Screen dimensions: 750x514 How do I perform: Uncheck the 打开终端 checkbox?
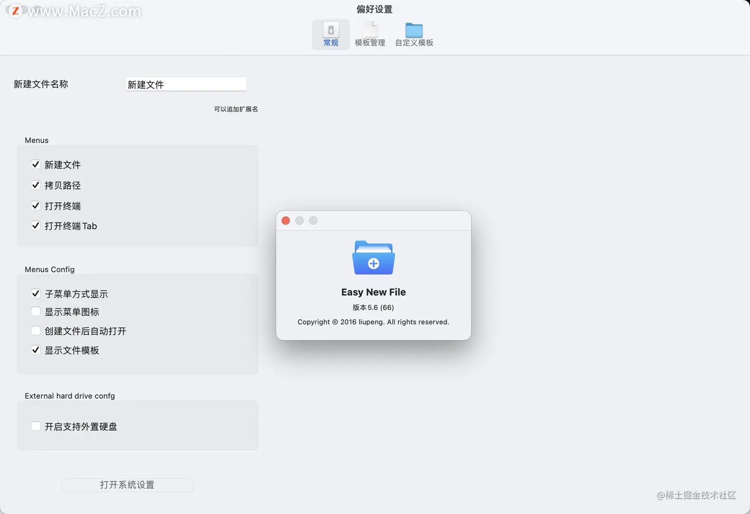click(x=36, y=205)
